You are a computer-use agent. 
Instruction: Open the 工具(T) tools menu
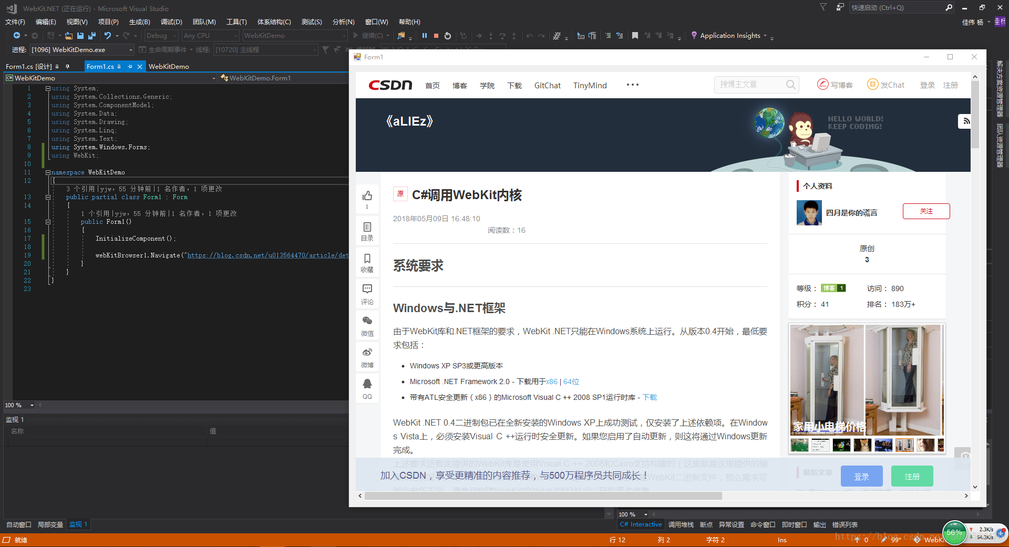coord(236,22)
